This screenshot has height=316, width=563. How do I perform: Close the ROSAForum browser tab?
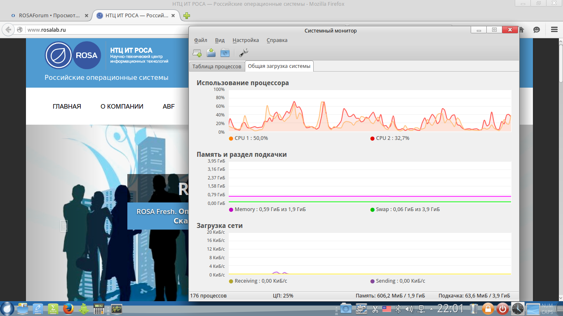[86, 16]
